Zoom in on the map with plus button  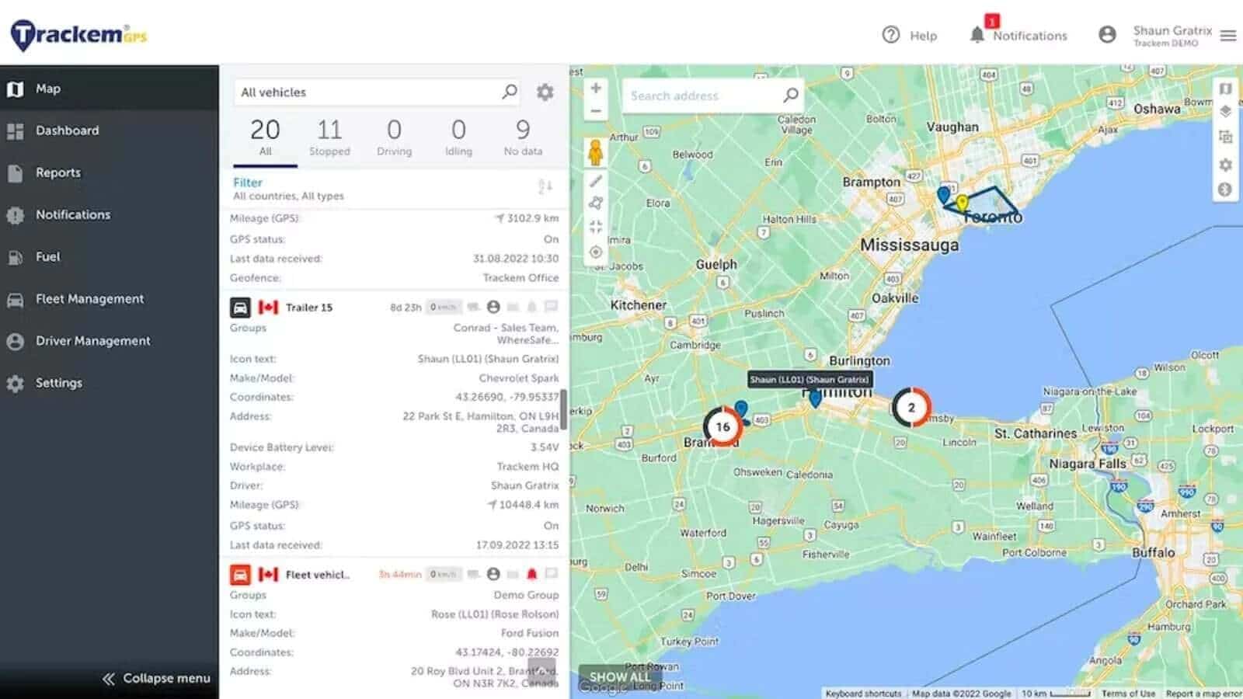(595, 89)
